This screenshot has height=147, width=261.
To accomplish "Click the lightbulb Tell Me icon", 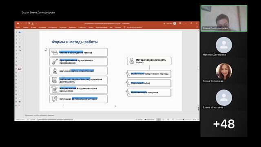I will pos(124,27).
